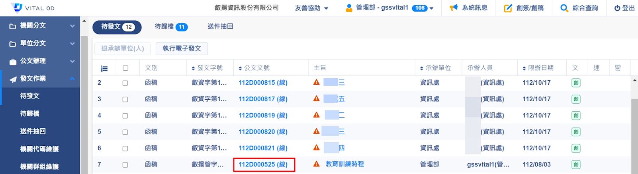Open document 112D000525 (線) link
638x174 pixels.
coord(263,164)
